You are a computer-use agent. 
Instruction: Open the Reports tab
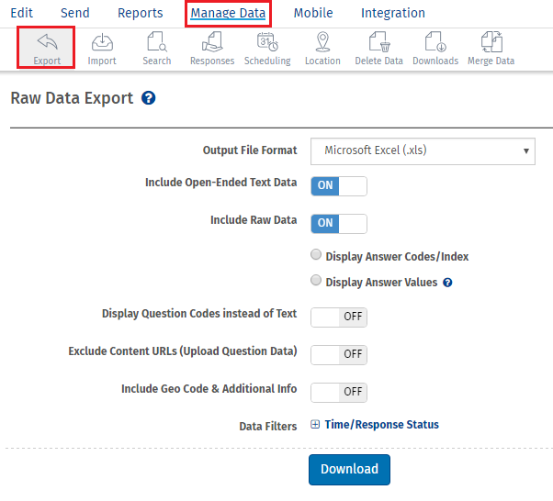141,13
